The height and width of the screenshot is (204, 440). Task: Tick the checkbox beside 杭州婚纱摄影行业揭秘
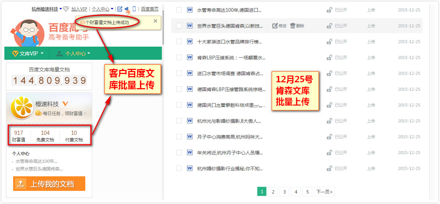179,168
